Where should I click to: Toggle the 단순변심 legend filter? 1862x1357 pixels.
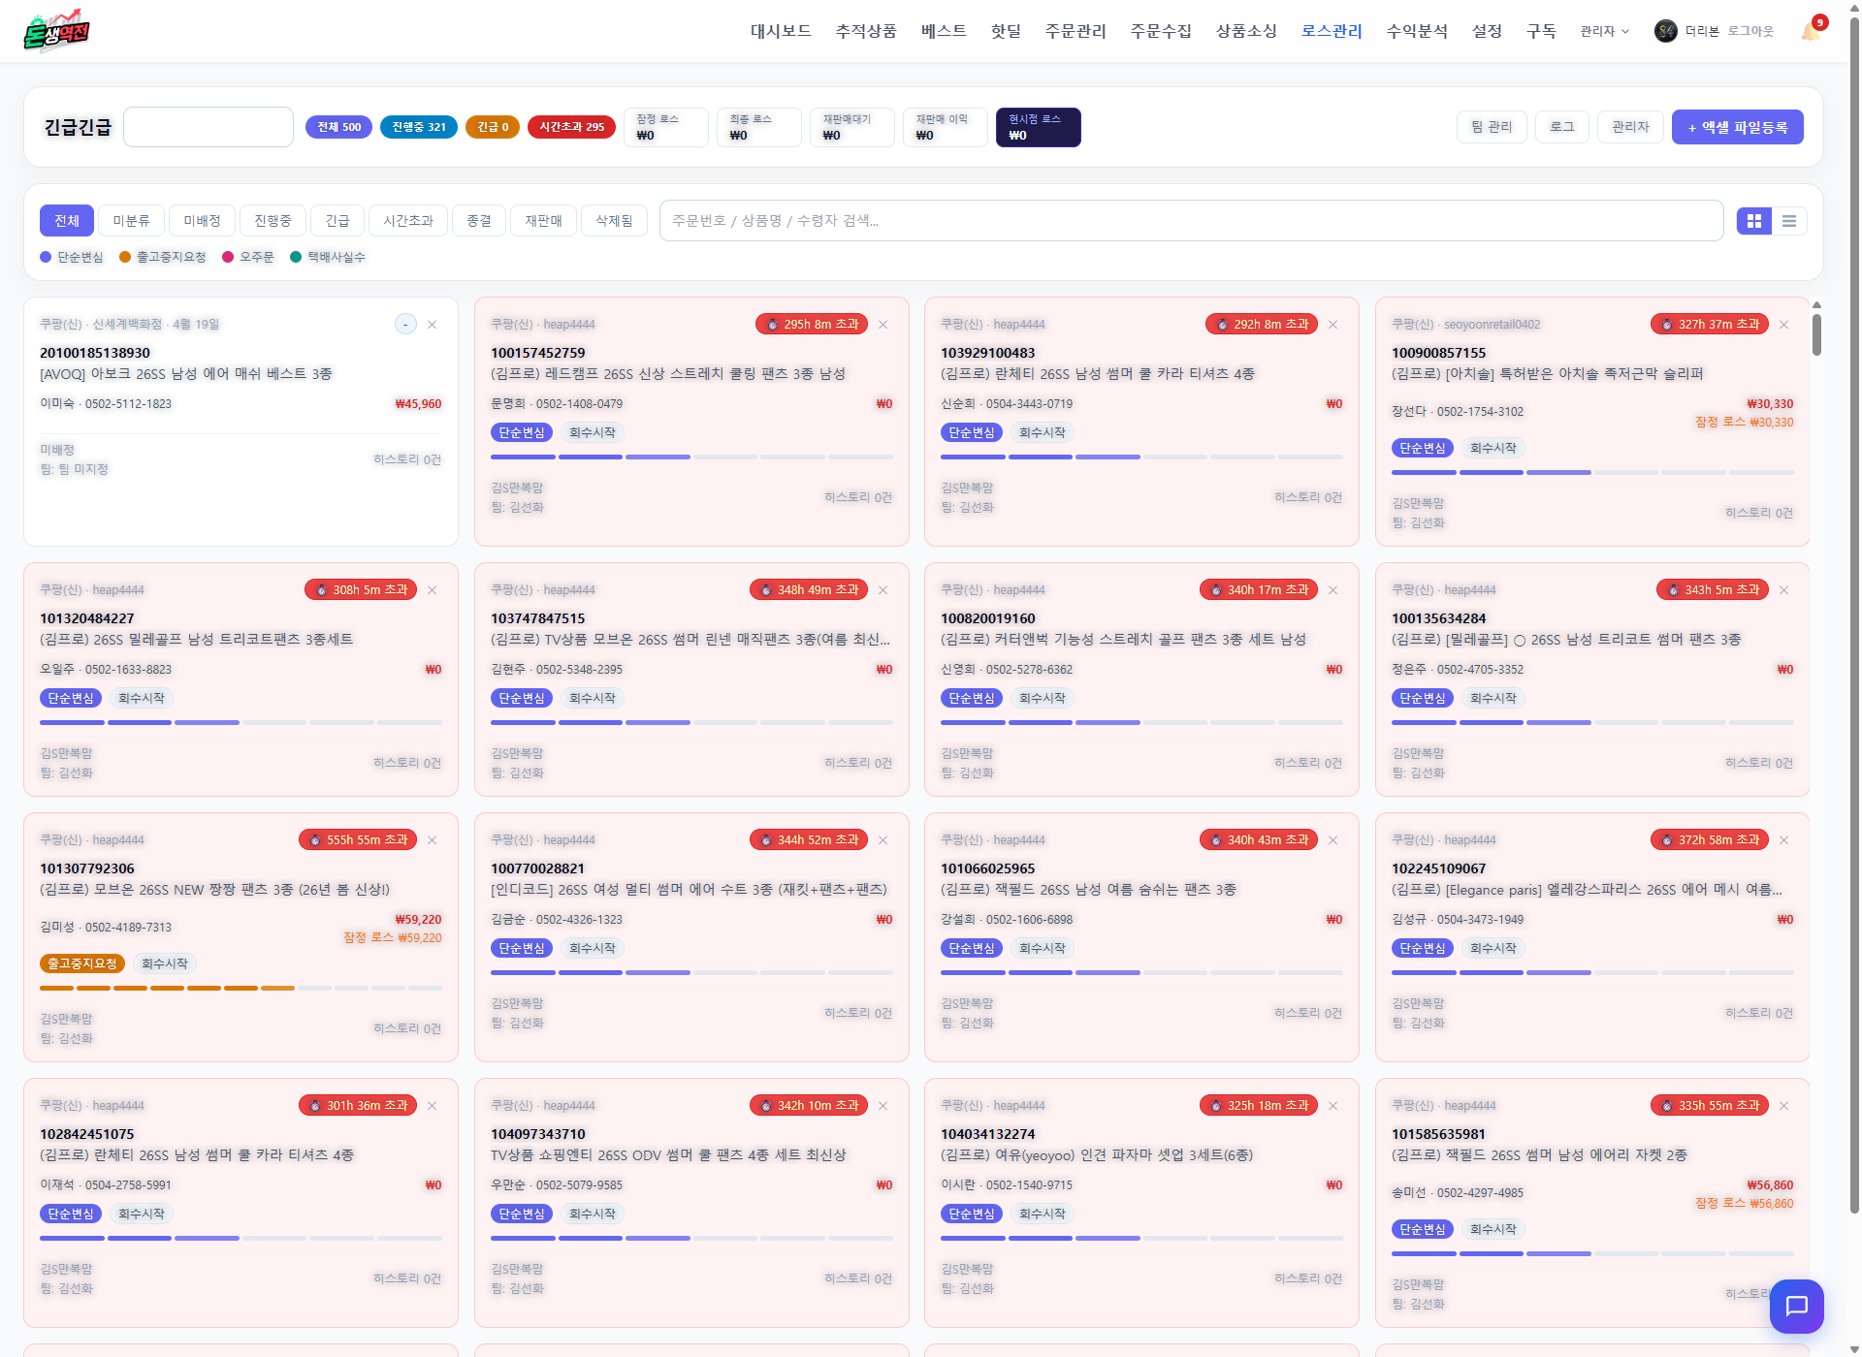tap(72, 257)
